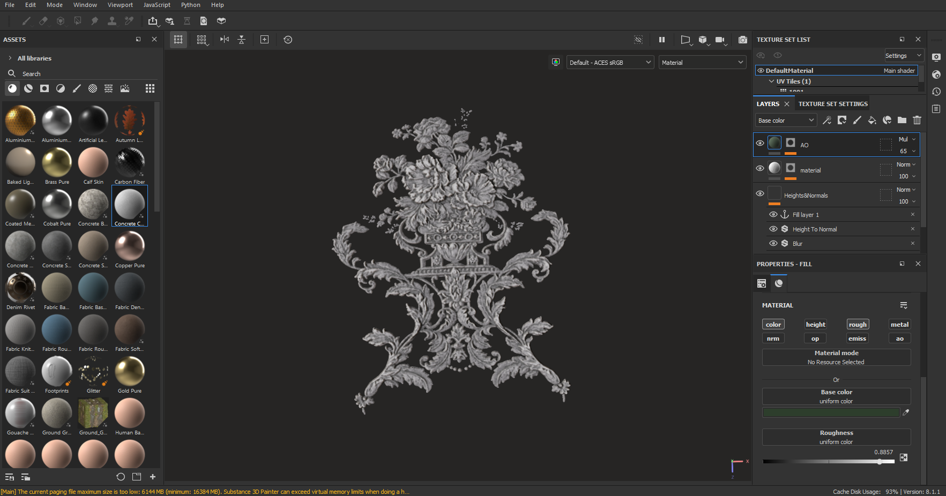946x496 pixels.
Task: Toggle the metal channel button
Action: (x=899, y=325)
